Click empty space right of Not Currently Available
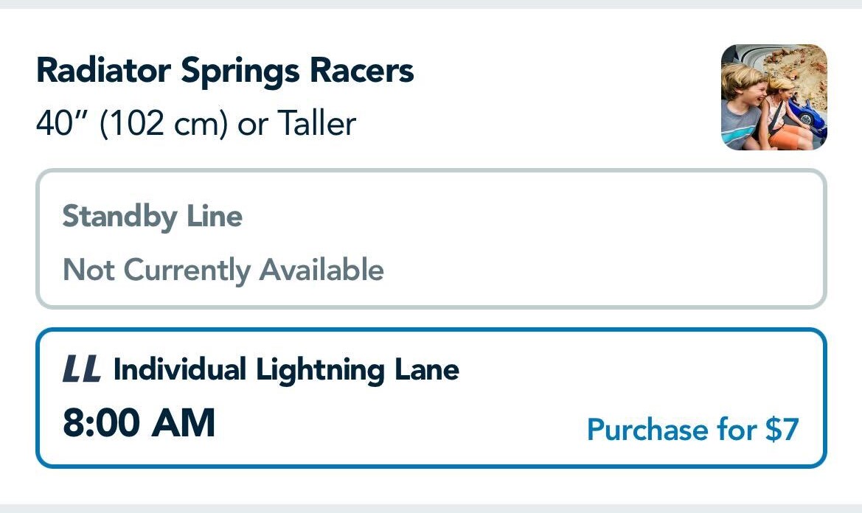Screen dimensions: 862x513 pos(590,271)
